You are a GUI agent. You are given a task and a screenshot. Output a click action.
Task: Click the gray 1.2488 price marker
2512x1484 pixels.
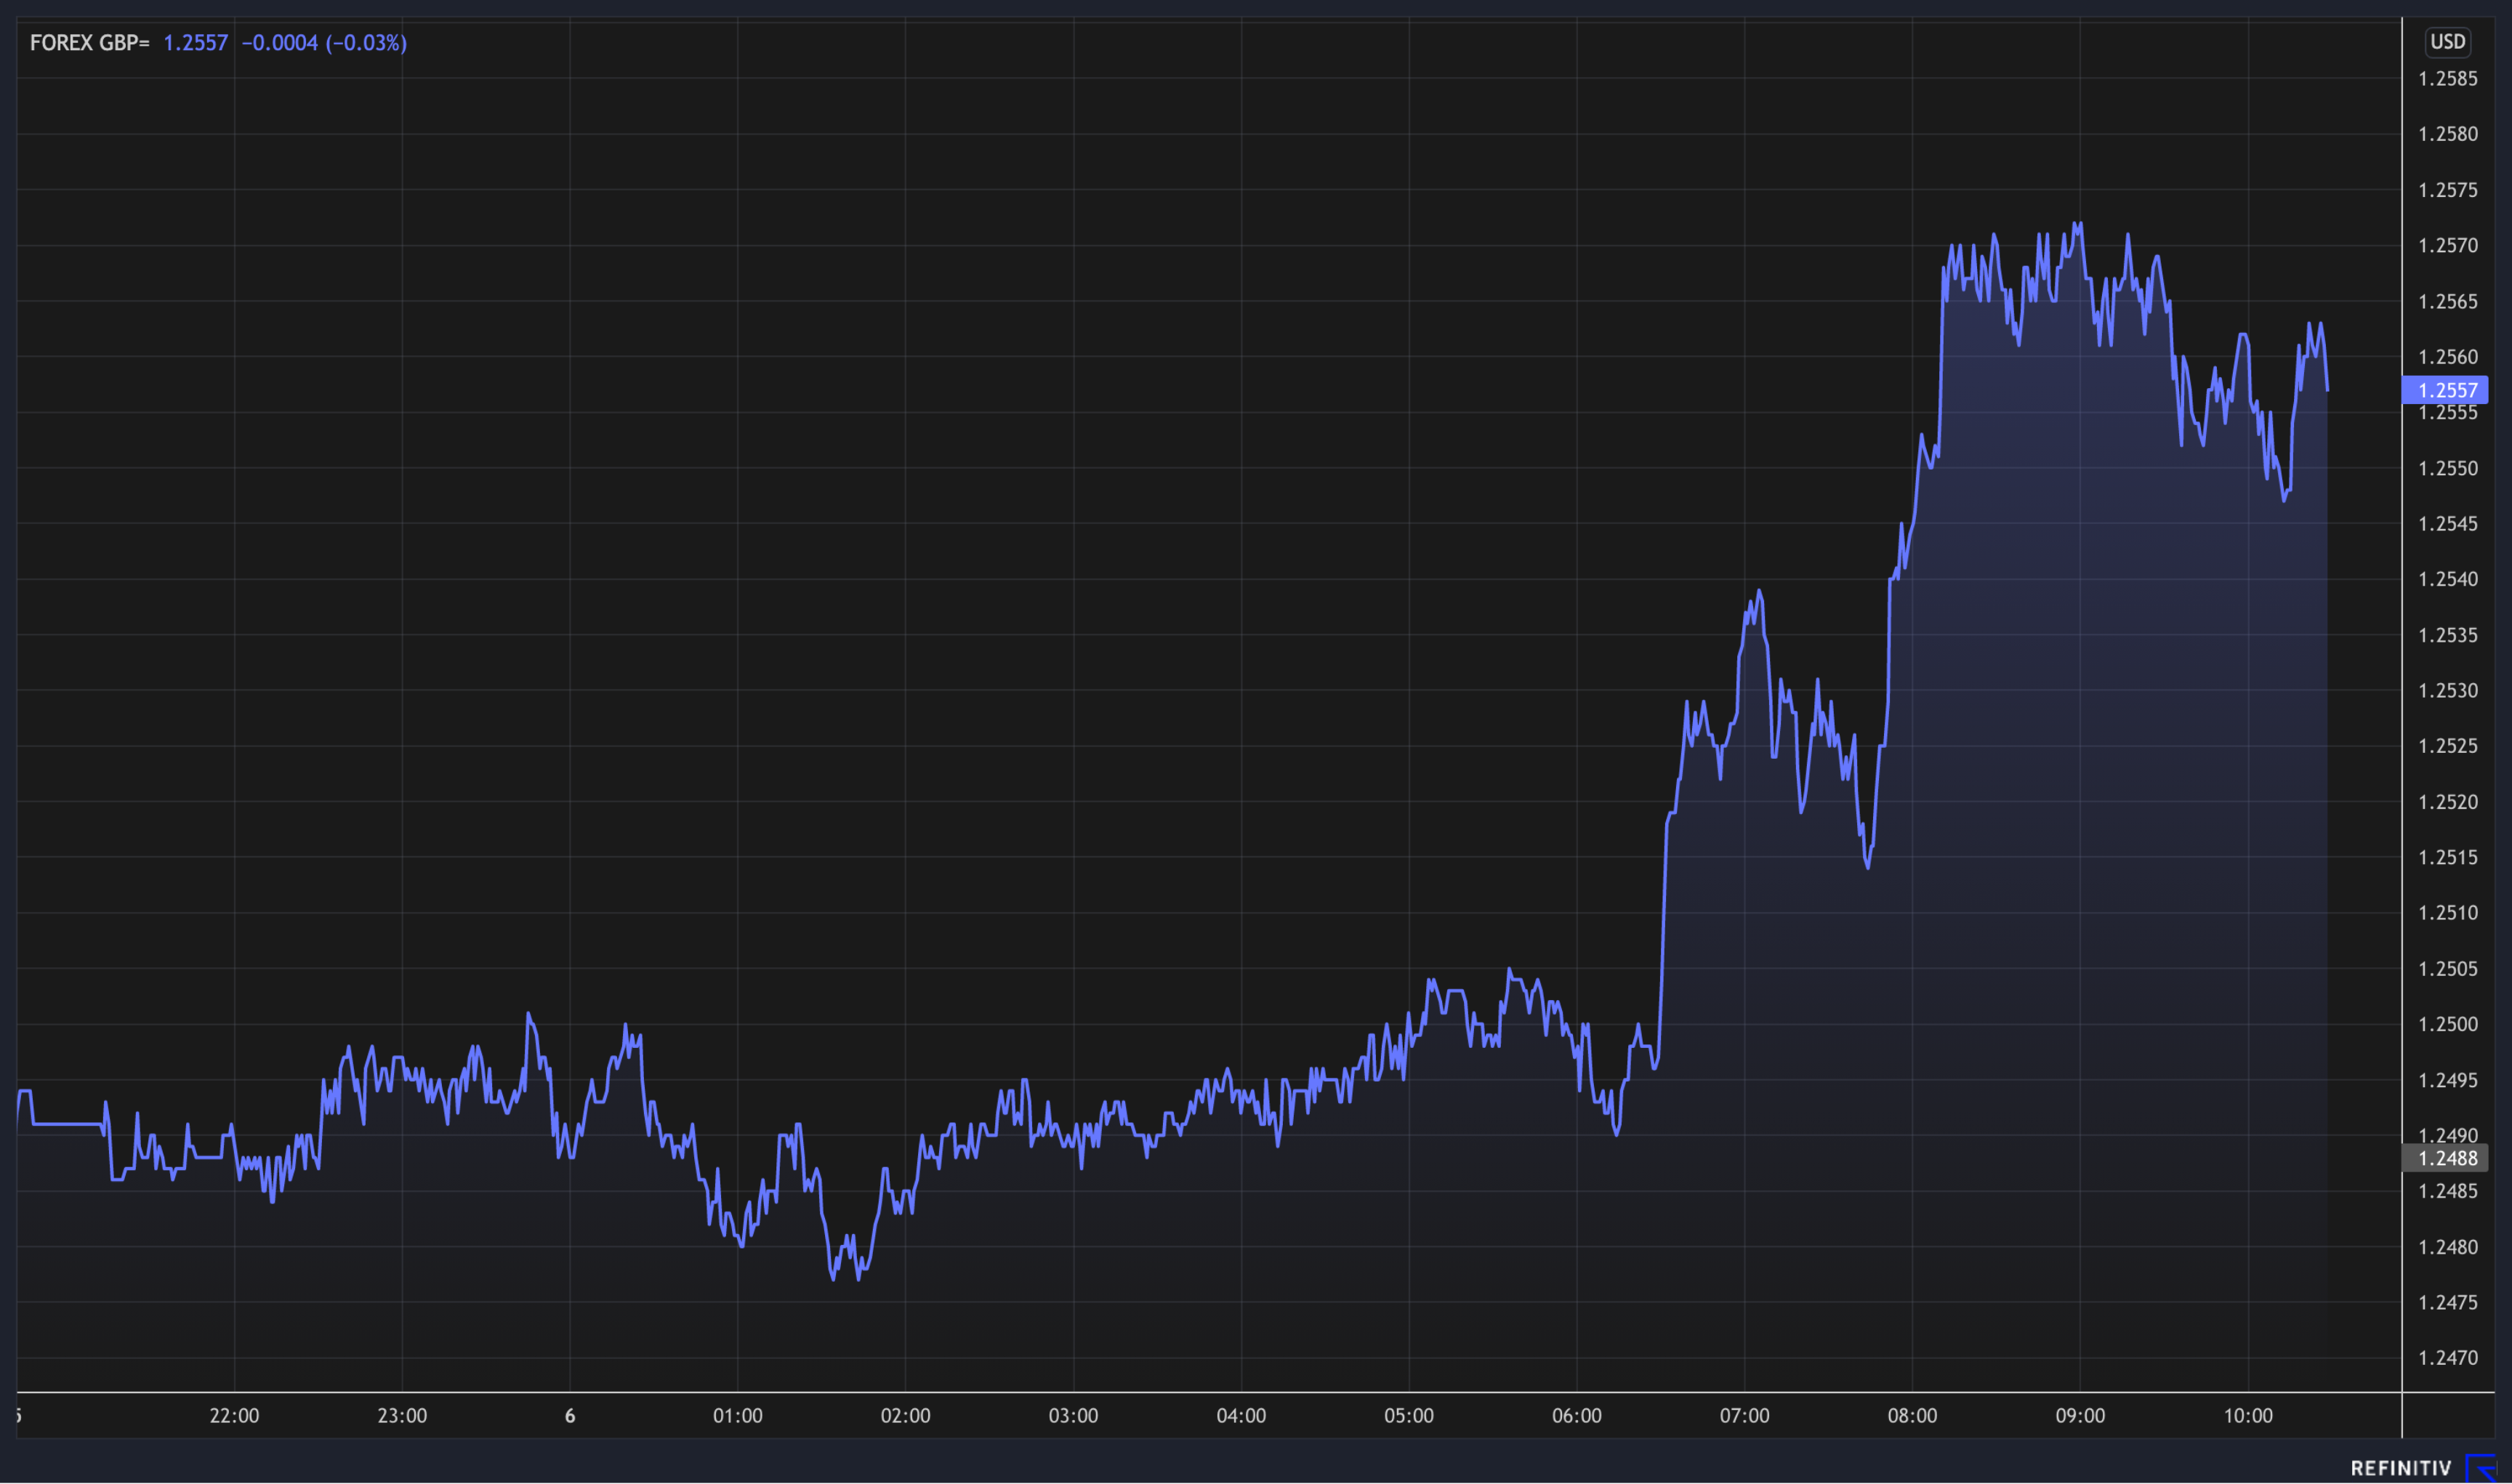click(2444, 1158)
